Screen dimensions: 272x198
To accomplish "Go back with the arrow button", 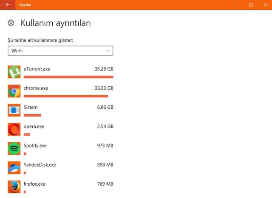I will pos(8,5).
